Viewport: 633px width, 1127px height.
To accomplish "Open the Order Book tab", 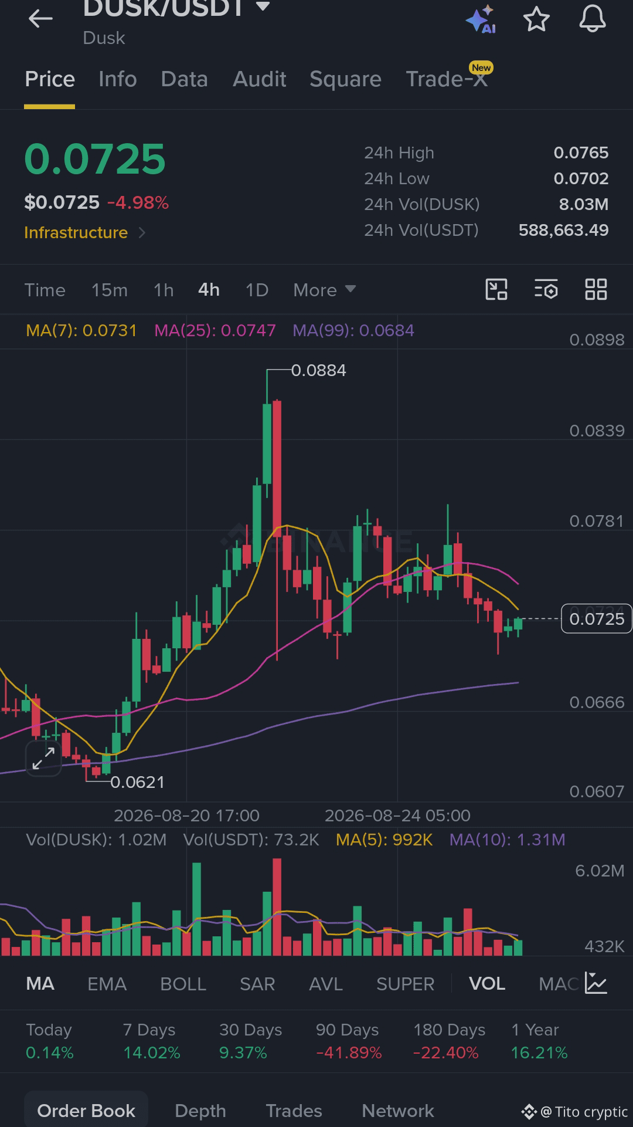I will pyautogui.click(x=86, y=1111).
